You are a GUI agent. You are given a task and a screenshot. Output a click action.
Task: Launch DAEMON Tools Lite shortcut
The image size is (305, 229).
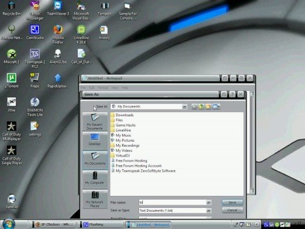35,107
